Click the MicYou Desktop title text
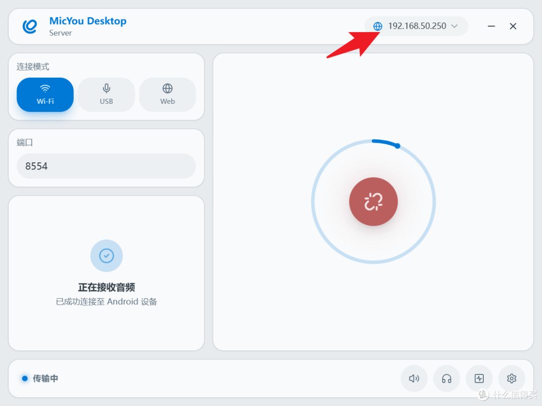 coord(88,21)
